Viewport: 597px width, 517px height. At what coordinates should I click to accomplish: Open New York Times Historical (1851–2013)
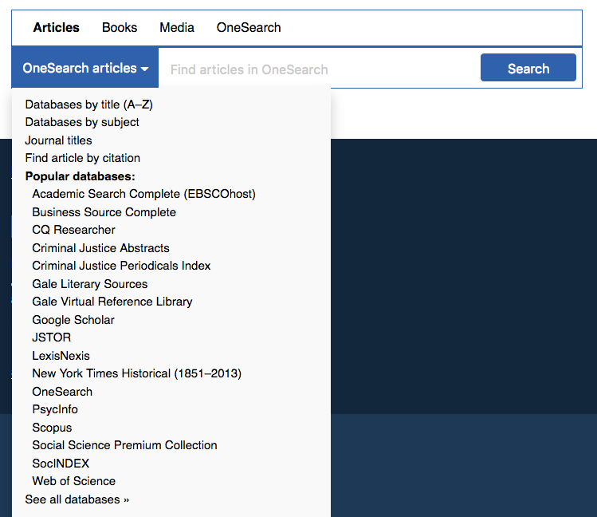click(136, 373)
